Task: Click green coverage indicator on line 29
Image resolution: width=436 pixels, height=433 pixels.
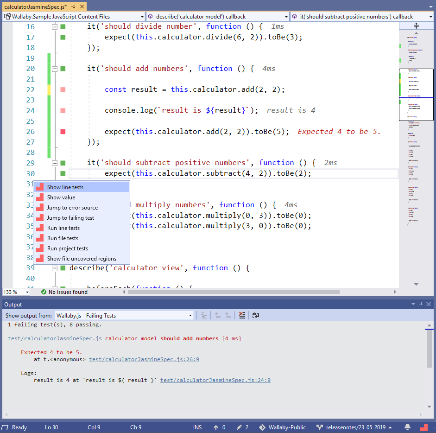Action: tap(63, 163)
